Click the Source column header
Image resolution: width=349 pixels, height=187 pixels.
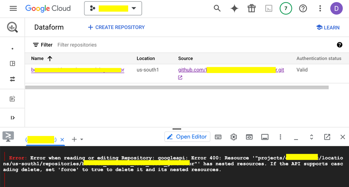[x=186, y=58]
